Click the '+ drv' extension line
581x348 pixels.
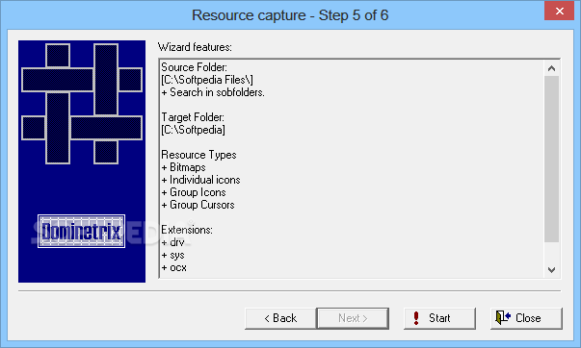[x=172, y=242]
